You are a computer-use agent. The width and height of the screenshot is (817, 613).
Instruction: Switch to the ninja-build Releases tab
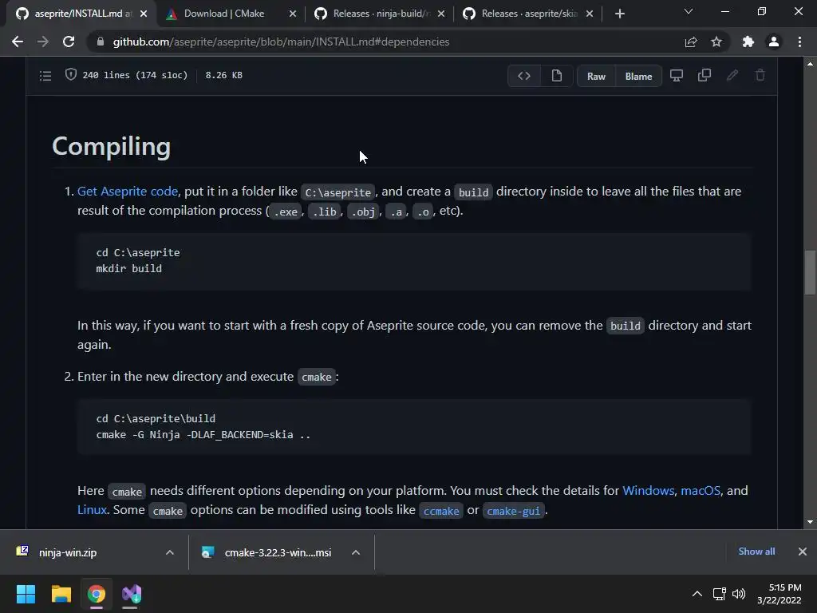[379, 14]
